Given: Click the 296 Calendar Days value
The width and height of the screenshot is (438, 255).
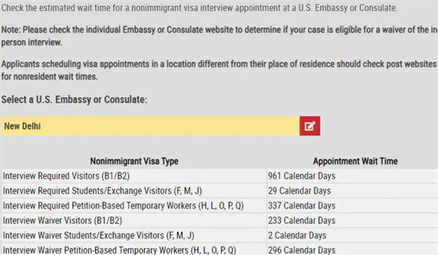Looking at the screenshot, I should [302, 250].
